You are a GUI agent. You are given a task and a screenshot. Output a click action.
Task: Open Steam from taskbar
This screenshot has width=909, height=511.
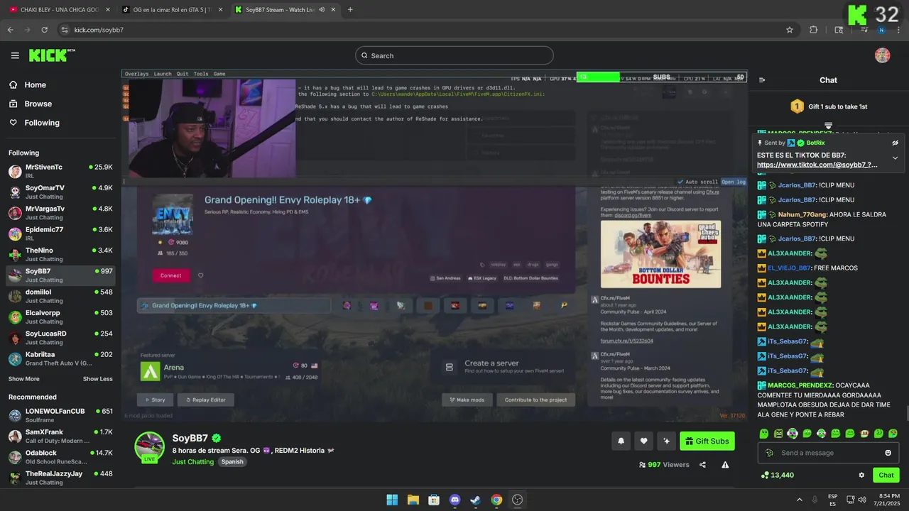coord(475,500)
